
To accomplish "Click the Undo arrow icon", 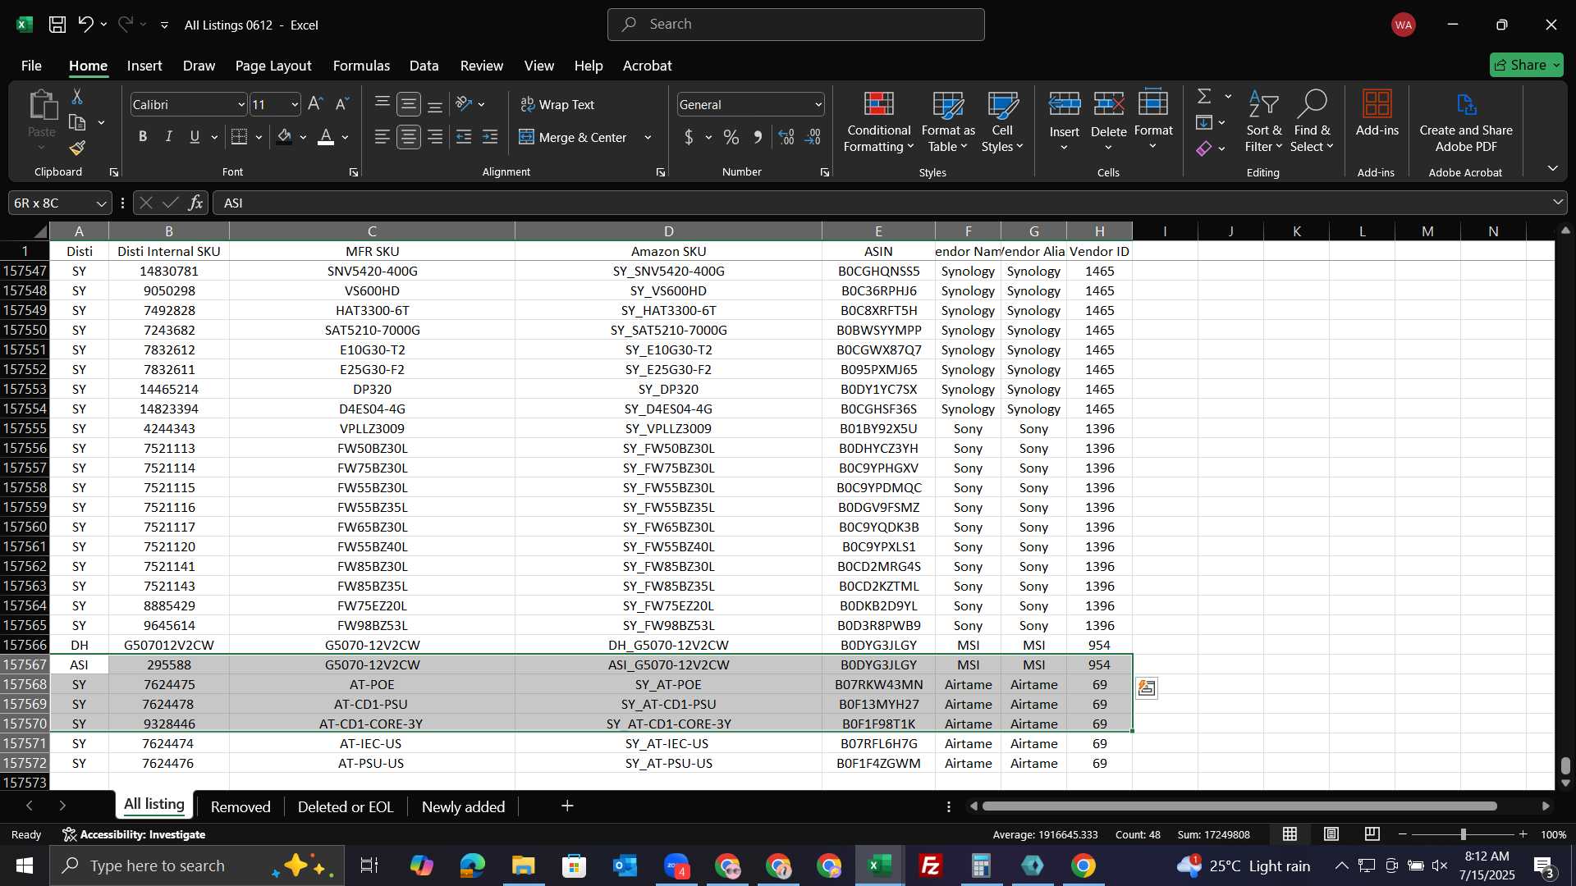I will [x=85, y=25].
